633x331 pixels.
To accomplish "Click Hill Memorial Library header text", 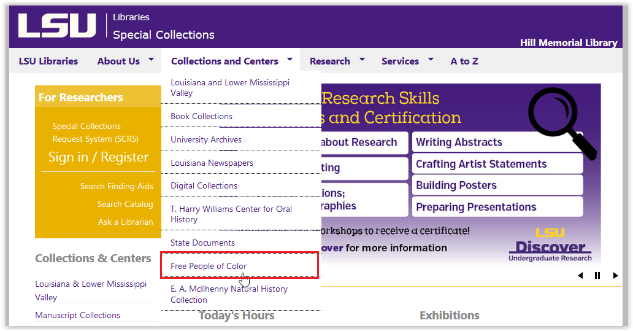I will pyautogui.click(x=569, y=43).
